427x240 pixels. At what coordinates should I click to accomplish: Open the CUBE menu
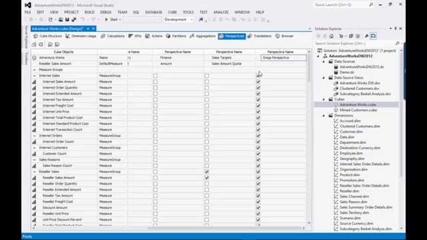172,12
